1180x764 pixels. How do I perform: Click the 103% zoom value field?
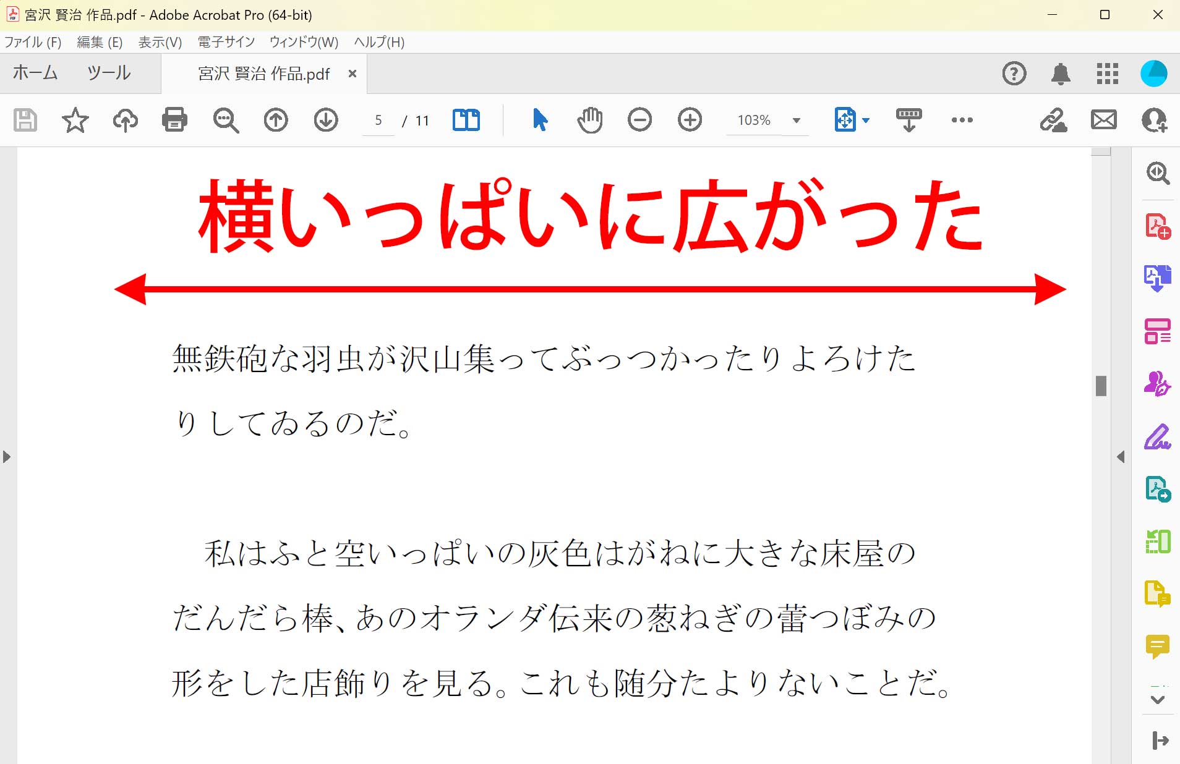click(754, 120)
